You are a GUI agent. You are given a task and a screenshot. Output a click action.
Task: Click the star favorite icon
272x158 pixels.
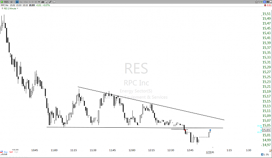coord(256,2)
